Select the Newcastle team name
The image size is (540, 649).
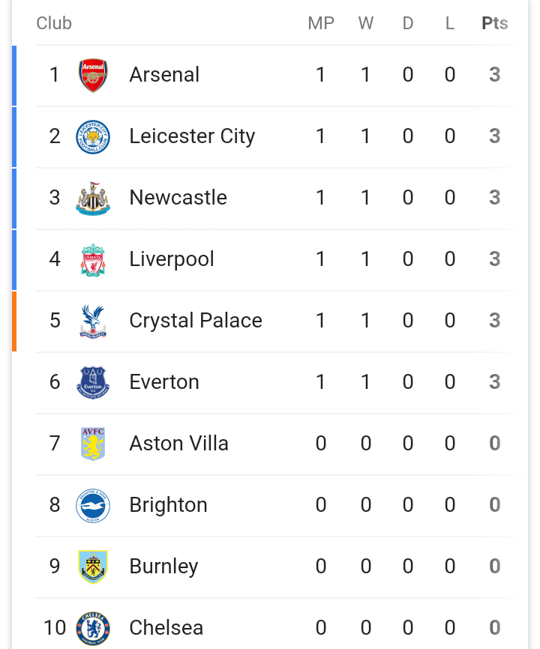pyautogui.click(x=178, y=198)
